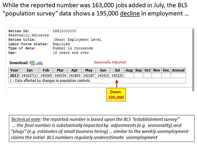Click the Type of data label
Screen dimensions: 197x145
22,48
